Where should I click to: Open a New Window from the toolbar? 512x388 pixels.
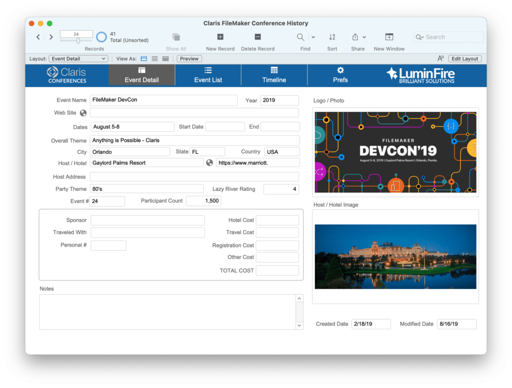coord(389,37)
